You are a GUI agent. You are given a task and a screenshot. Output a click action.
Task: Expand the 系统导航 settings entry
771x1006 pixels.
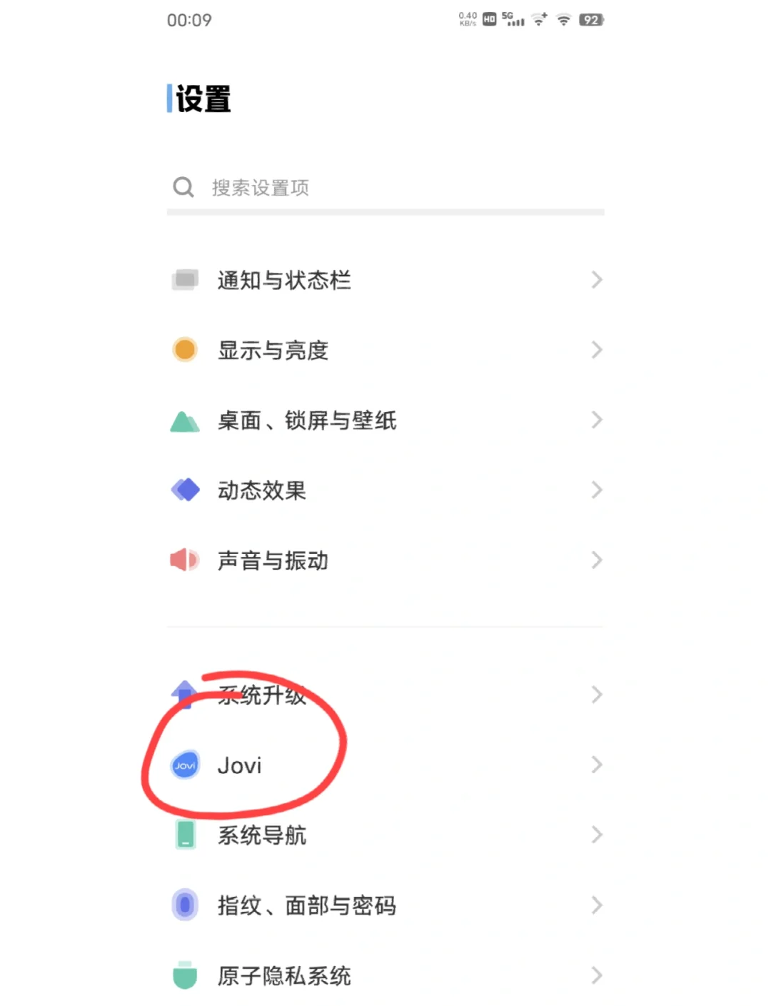(597, 834)
